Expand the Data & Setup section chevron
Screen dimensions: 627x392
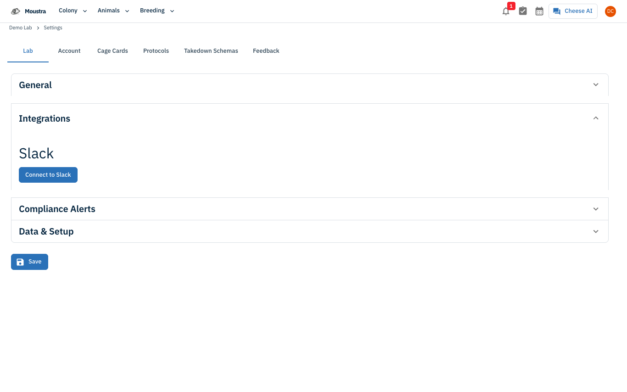[x=596, y=231]
